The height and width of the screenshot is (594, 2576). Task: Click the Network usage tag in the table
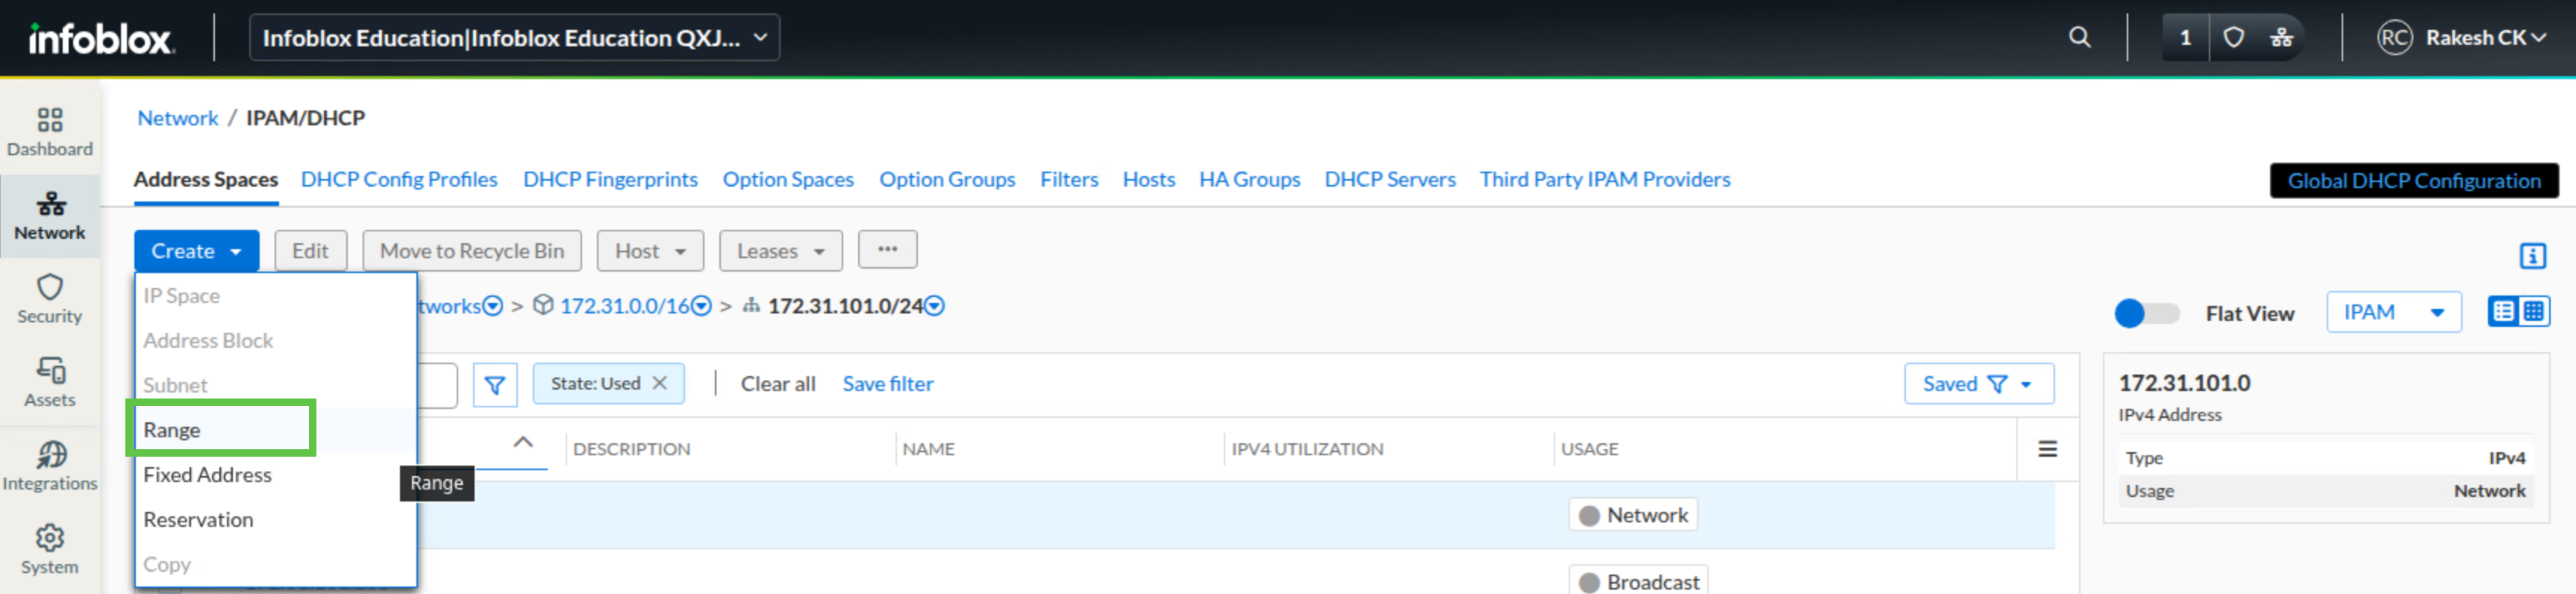point(1633,515)
